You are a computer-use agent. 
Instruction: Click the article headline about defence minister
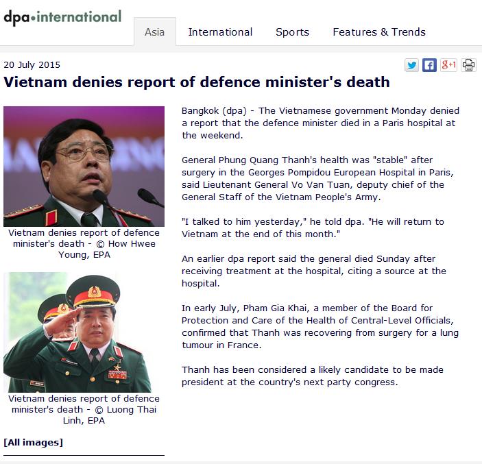coord(197,82)
